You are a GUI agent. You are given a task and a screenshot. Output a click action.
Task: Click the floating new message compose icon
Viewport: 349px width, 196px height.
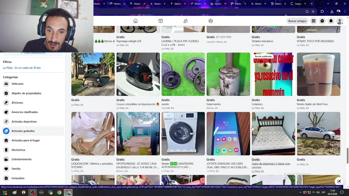[x=339, y=181]
